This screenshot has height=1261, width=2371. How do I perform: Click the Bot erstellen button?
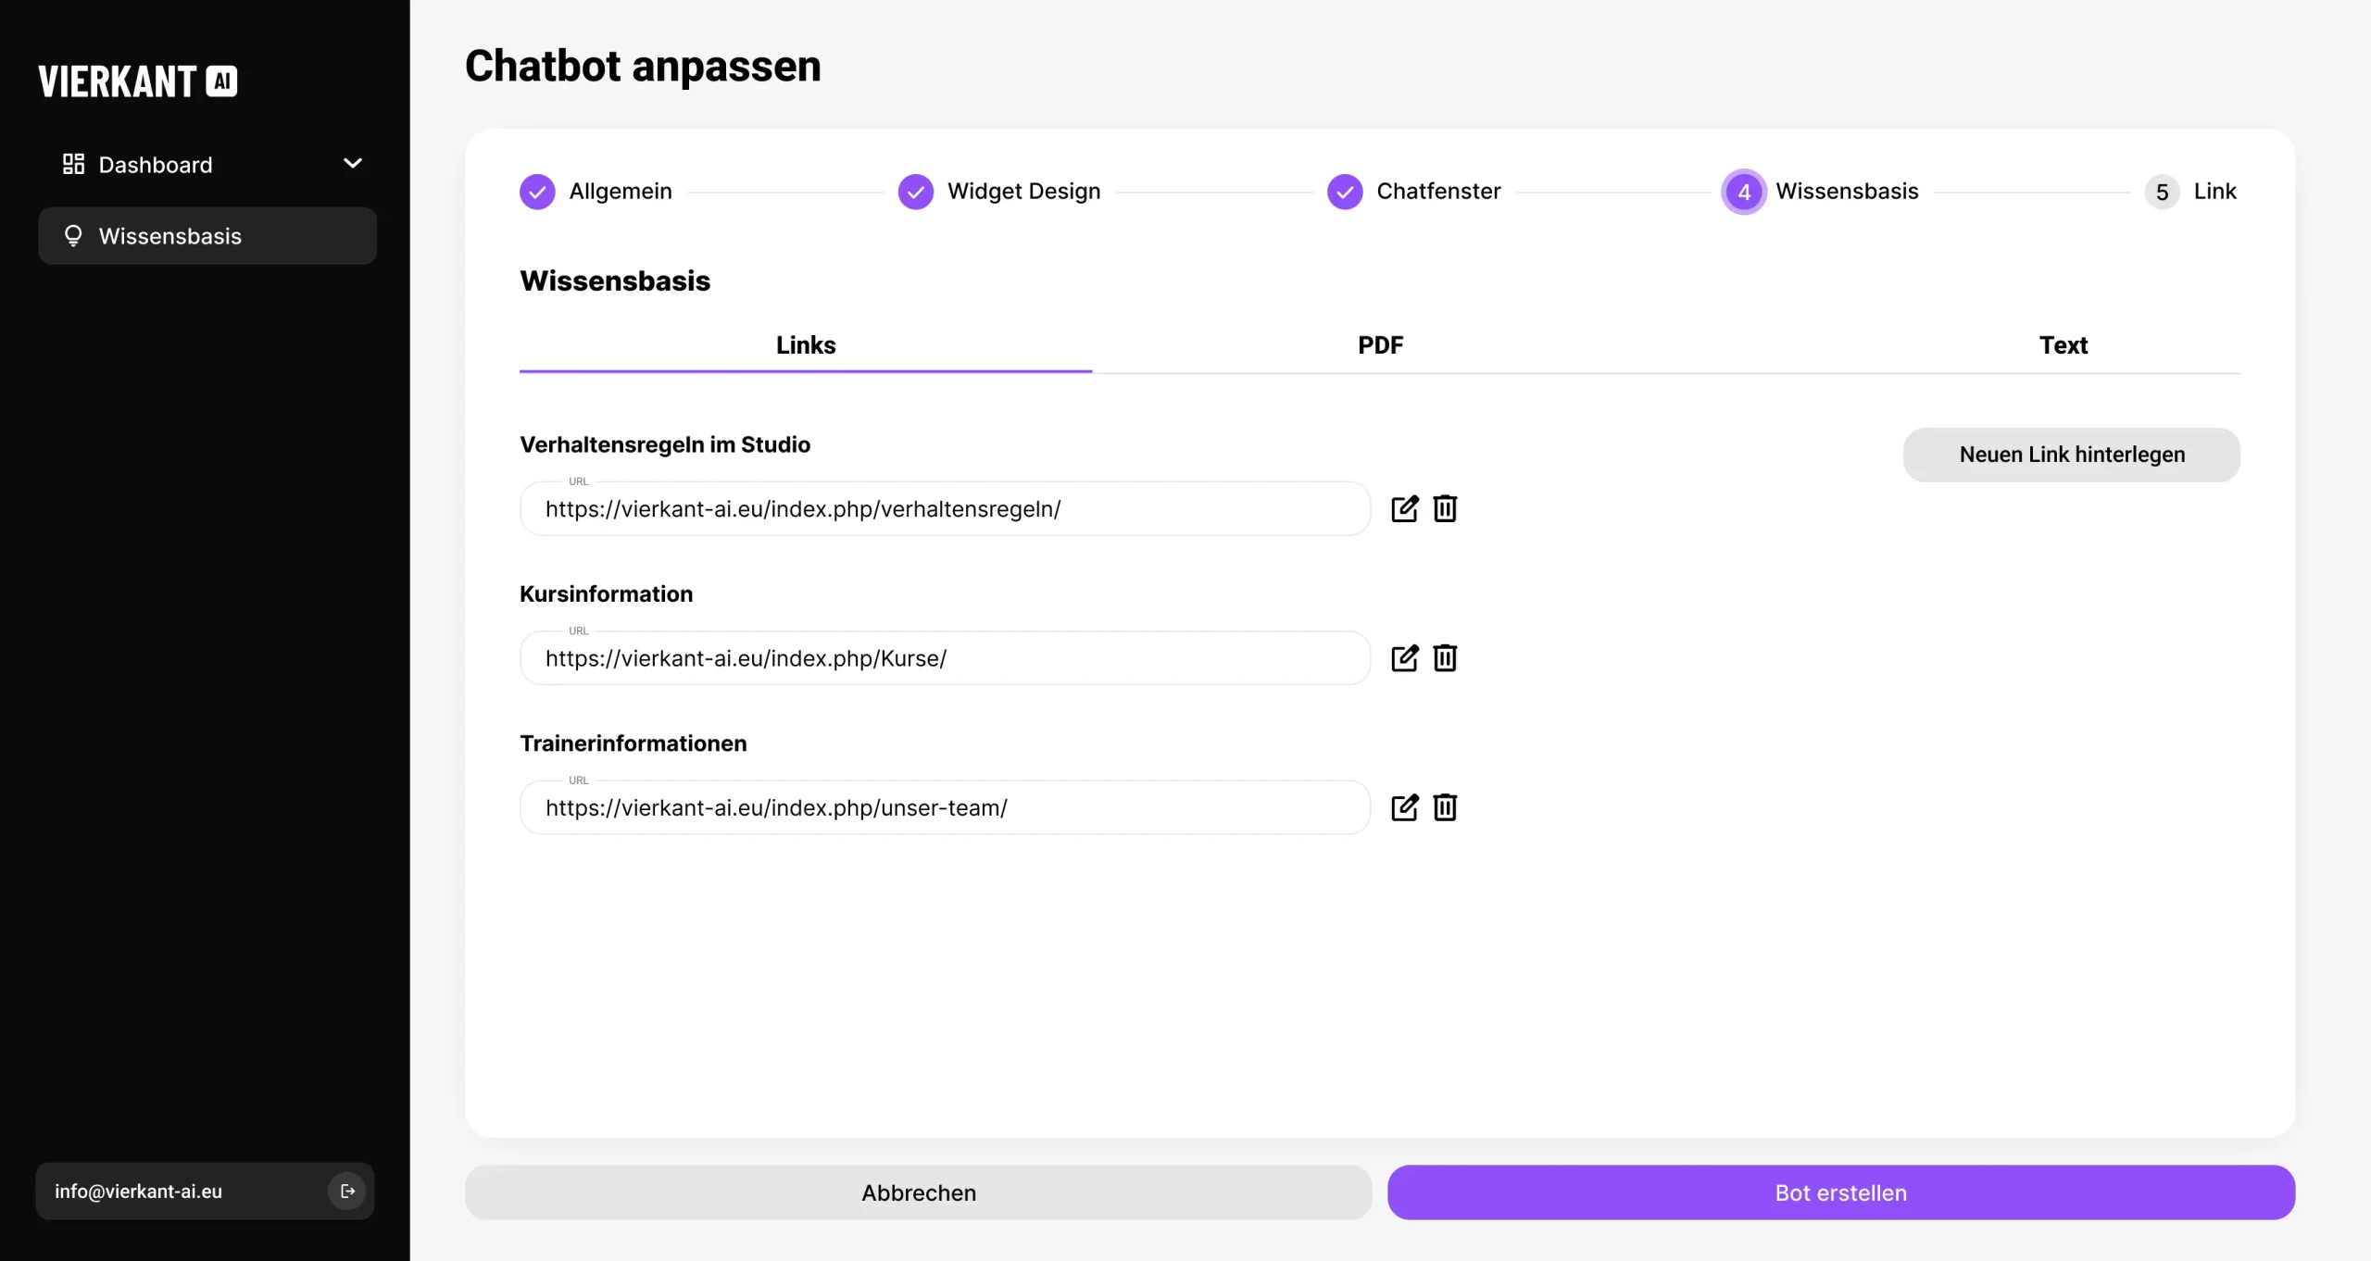pos(1839,1192)
